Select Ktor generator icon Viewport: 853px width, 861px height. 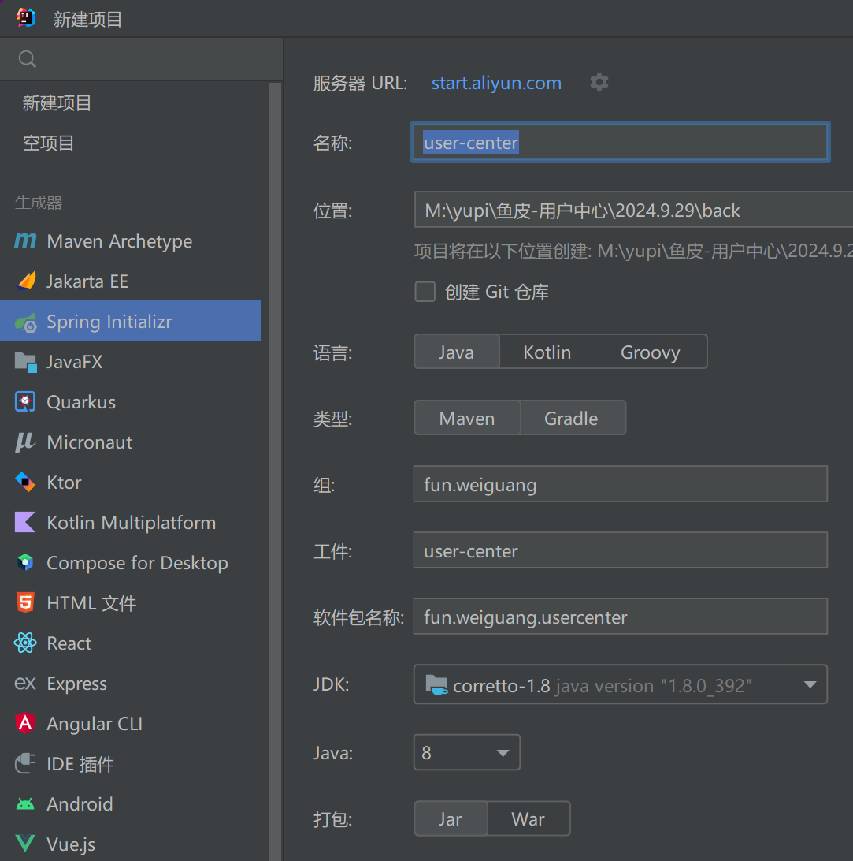(x=25, y=482)
